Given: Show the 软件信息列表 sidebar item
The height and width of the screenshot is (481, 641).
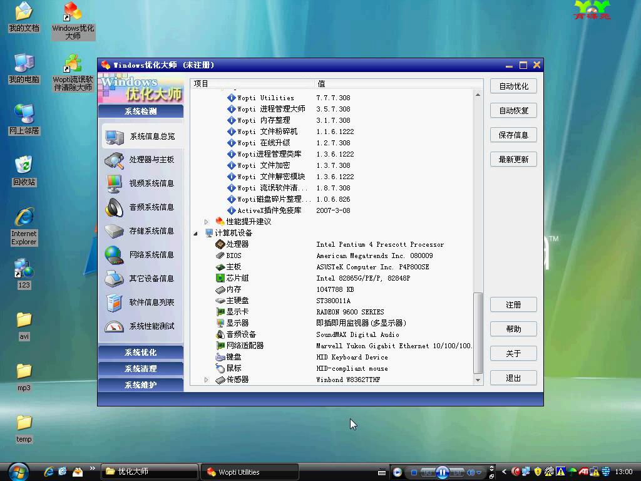Looking at the screenshot, I should click(x=141, y=303).
